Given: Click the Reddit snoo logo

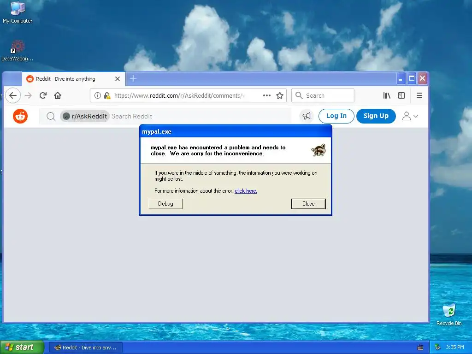Looking at the screenshot, I should tap(20, 116).
